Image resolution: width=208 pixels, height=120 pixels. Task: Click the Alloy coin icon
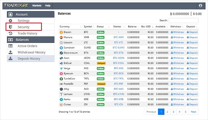(x=61, y=89)
